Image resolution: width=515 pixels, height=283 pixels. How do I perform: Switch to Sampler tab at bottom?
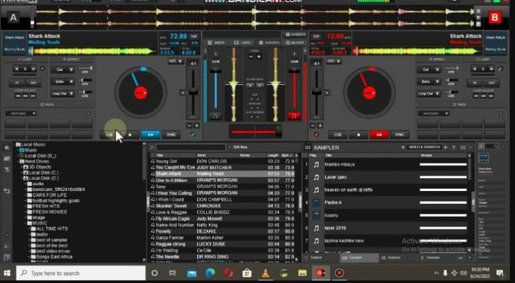(359, 258)
